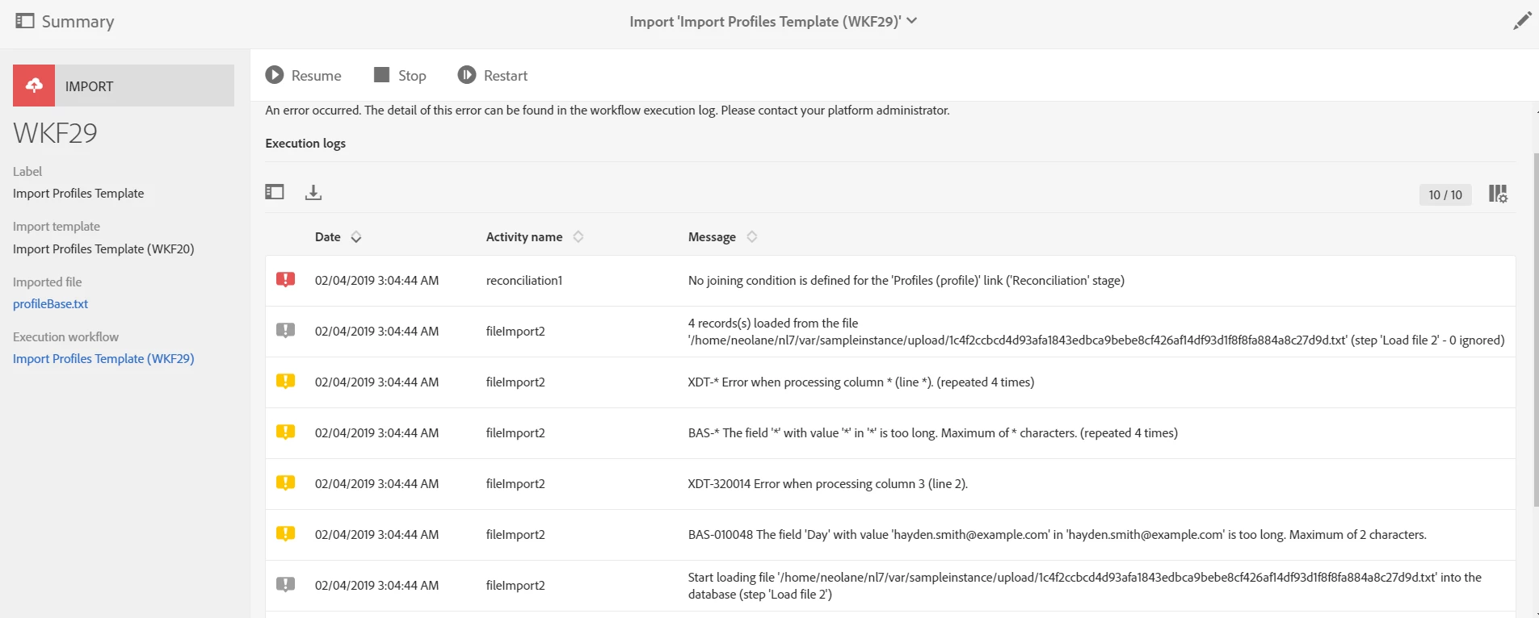
Task: Click the vertical scrollbar of the logs
Action: [x=1536, y=323]
